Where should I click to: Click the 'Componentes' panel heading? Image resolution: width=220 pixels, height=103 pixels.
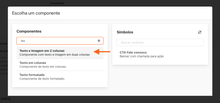coord(29,31)
